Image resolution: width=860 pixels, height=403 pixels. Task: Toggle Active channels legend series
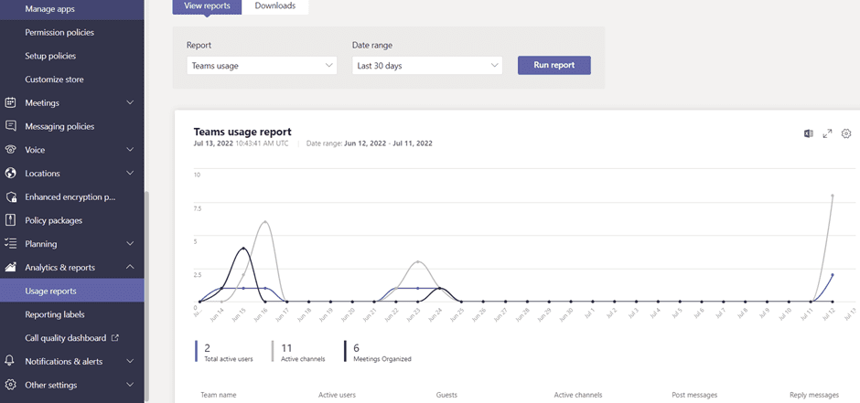(x=299, y=352)
